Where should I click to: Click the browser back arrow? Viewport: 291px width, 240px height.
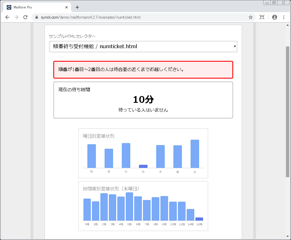[7, 17]
